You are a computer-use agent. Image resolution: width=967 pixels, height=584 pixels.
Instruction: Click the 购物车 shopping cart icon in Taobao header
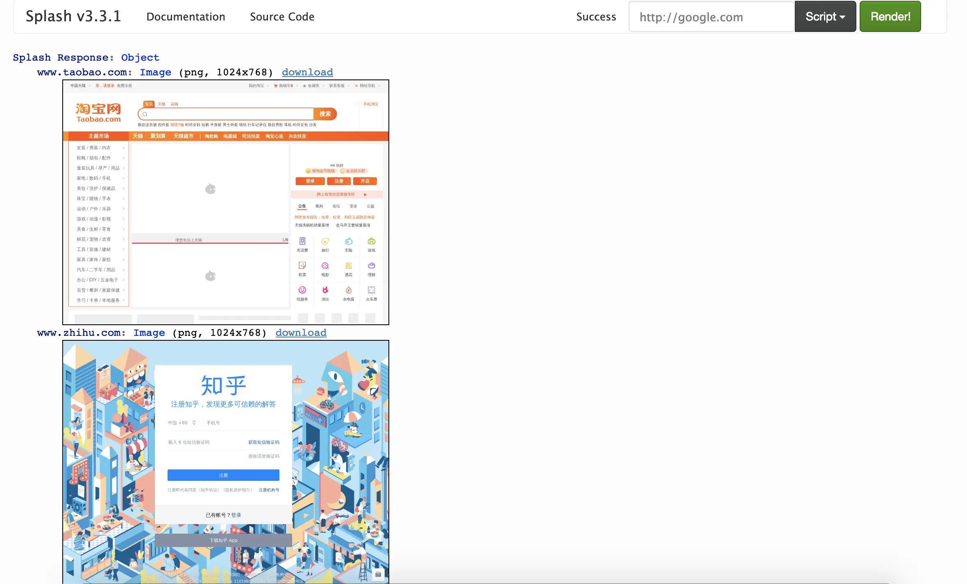point(276,86)
